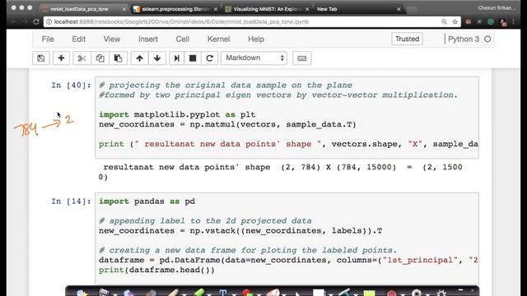Click the '# creating a new data frame' comment
Screen dimensions: 527x296
(248, 250)
